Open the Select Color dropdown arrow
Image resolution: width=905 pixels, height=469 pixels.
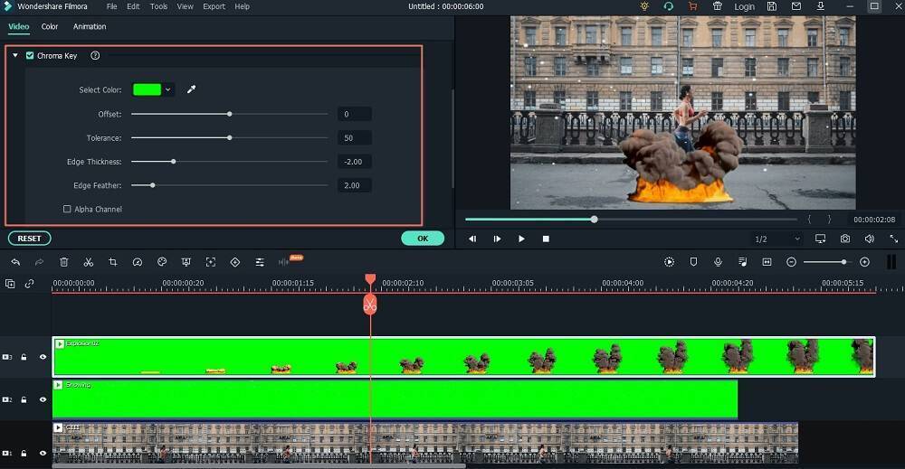168,89
